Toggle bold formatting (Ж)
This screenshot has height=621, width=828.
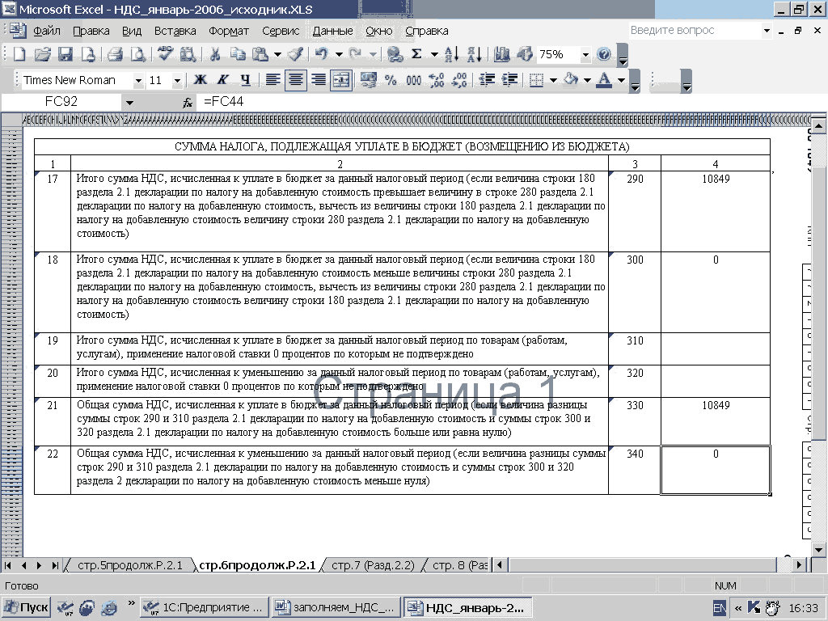[200, 80]
